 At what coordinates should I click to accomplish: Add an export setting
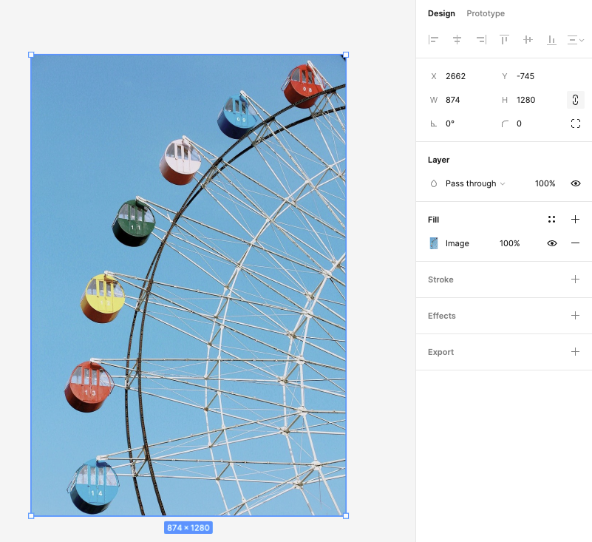pyautogui.click(x=575, y=352)
